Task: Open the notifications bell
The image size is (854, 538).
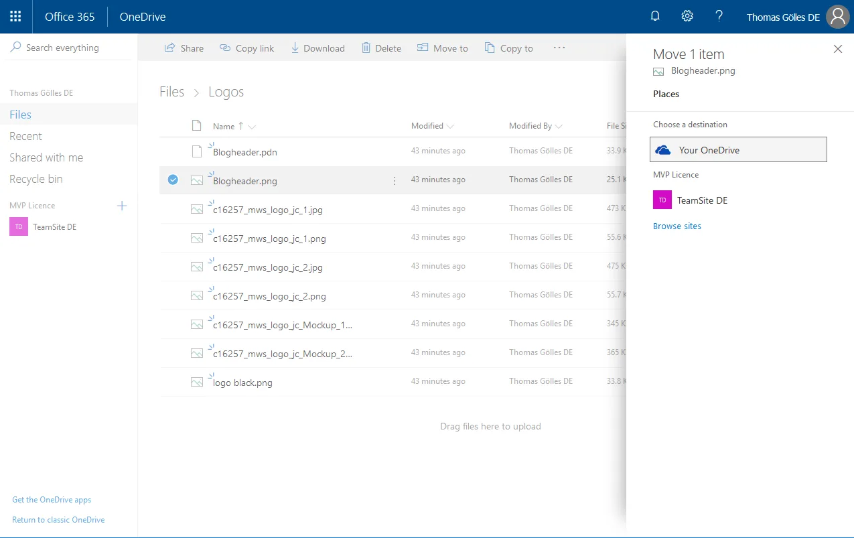Action: point(654,15)
